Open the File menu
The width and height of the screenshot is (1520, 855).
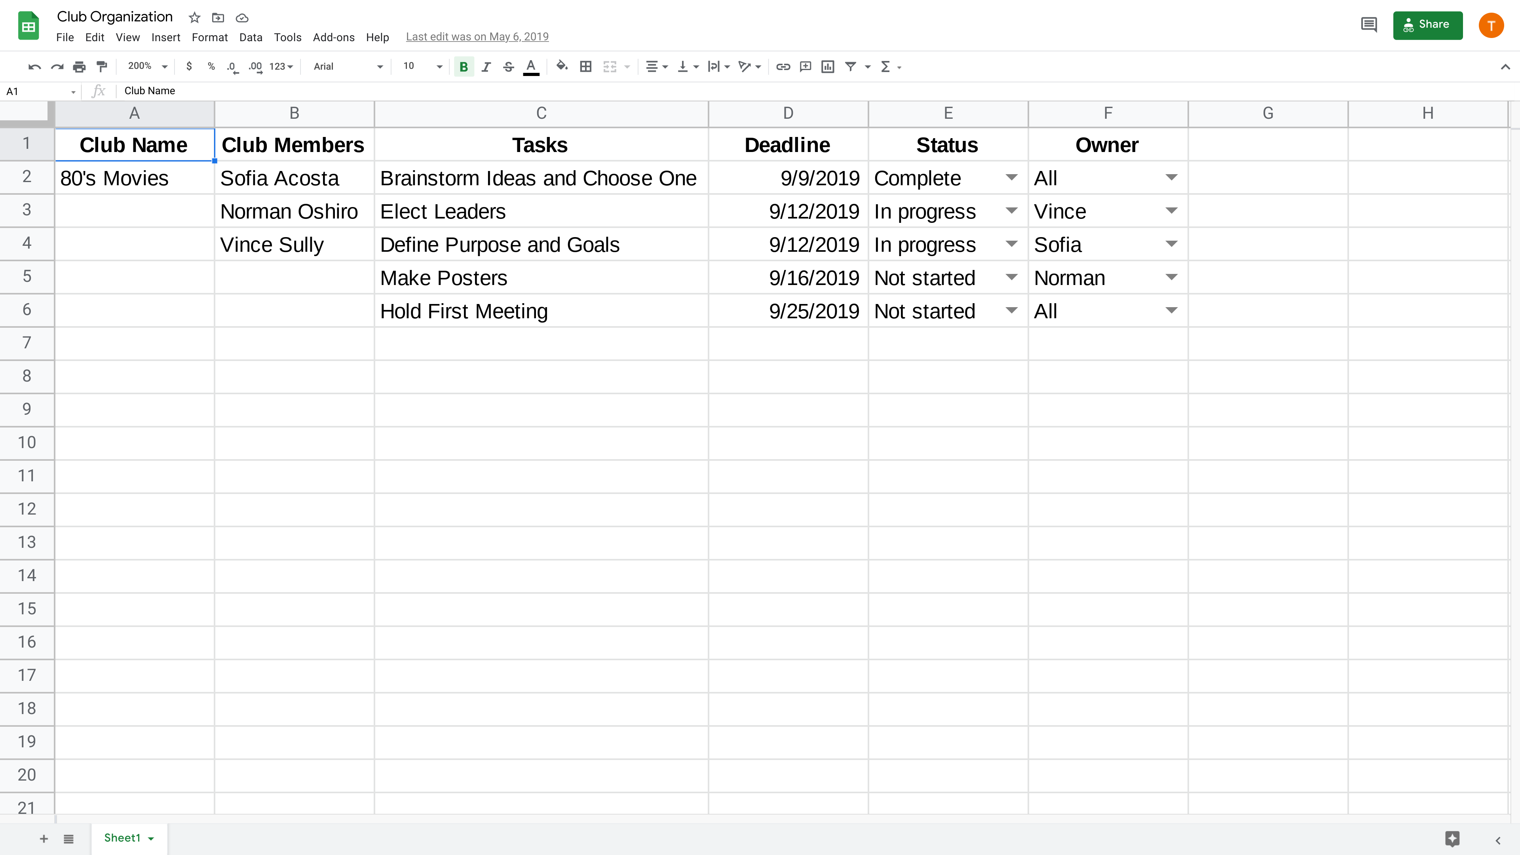(65, 37)
